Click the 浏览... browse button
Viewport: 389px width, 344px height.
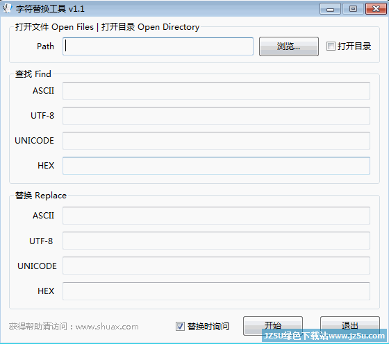[289, 46]
